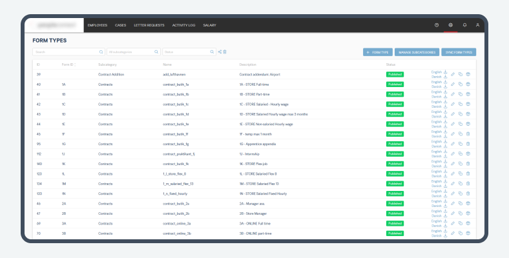Open the user profile icon
Viewport: 509px width, 258px height.
(478, 25)
